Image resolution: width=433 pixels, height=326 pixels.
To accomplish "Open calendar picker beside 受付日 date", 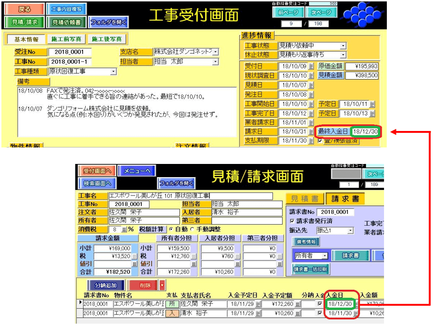I will click(x=311, y=66).
